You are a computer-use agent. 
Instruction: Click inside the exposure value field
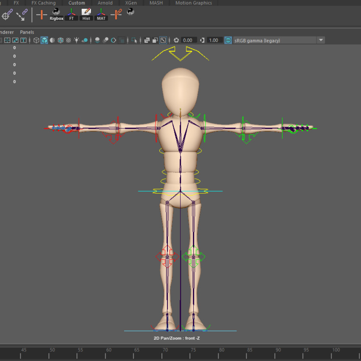(x=189, y=40)
